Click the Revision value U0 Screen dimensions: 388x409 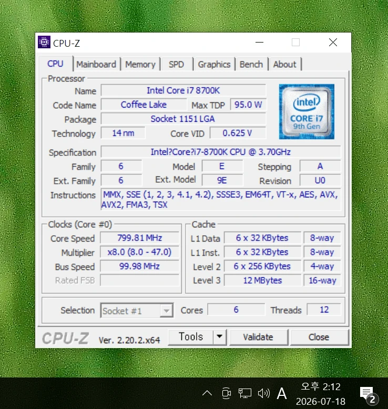tap(320, 180)
